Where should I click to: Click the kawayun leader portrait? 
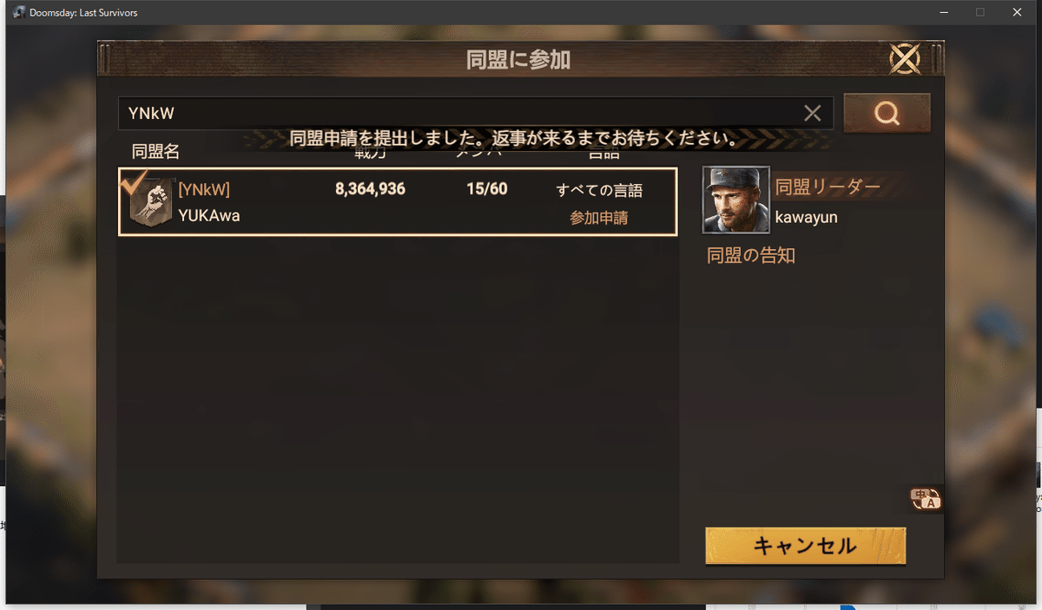click(x=735, y=200)
